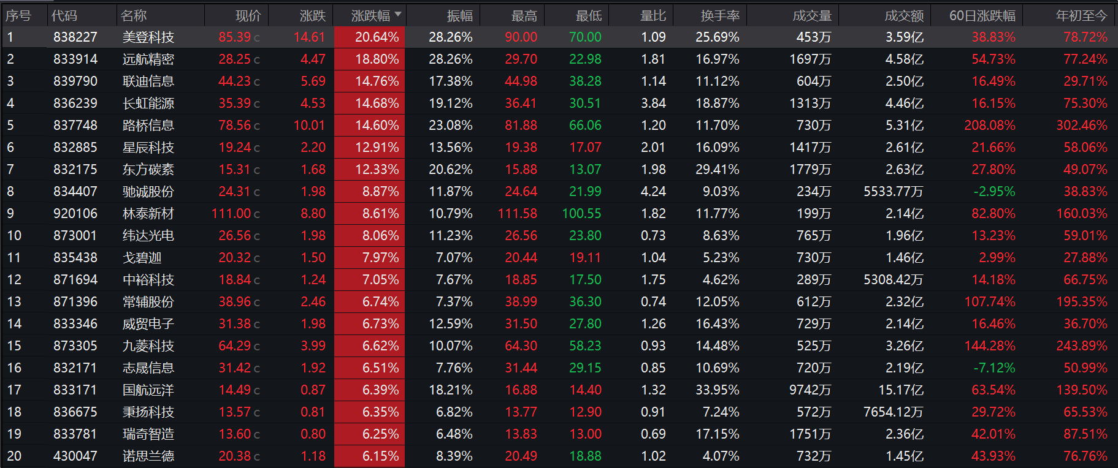Click stock code 838227

coord(75,37)
